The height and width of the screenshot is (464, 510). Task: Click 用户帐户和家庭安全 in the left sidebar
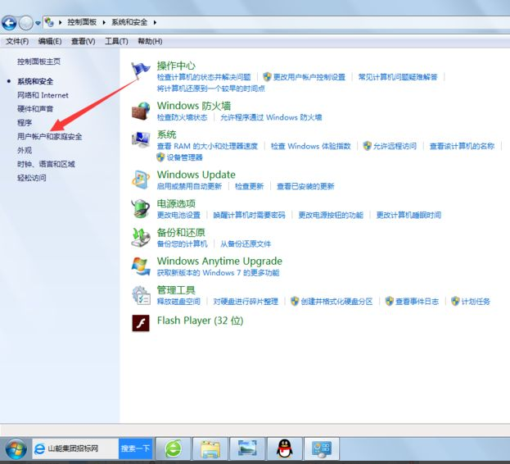click(x=49, y=136)
